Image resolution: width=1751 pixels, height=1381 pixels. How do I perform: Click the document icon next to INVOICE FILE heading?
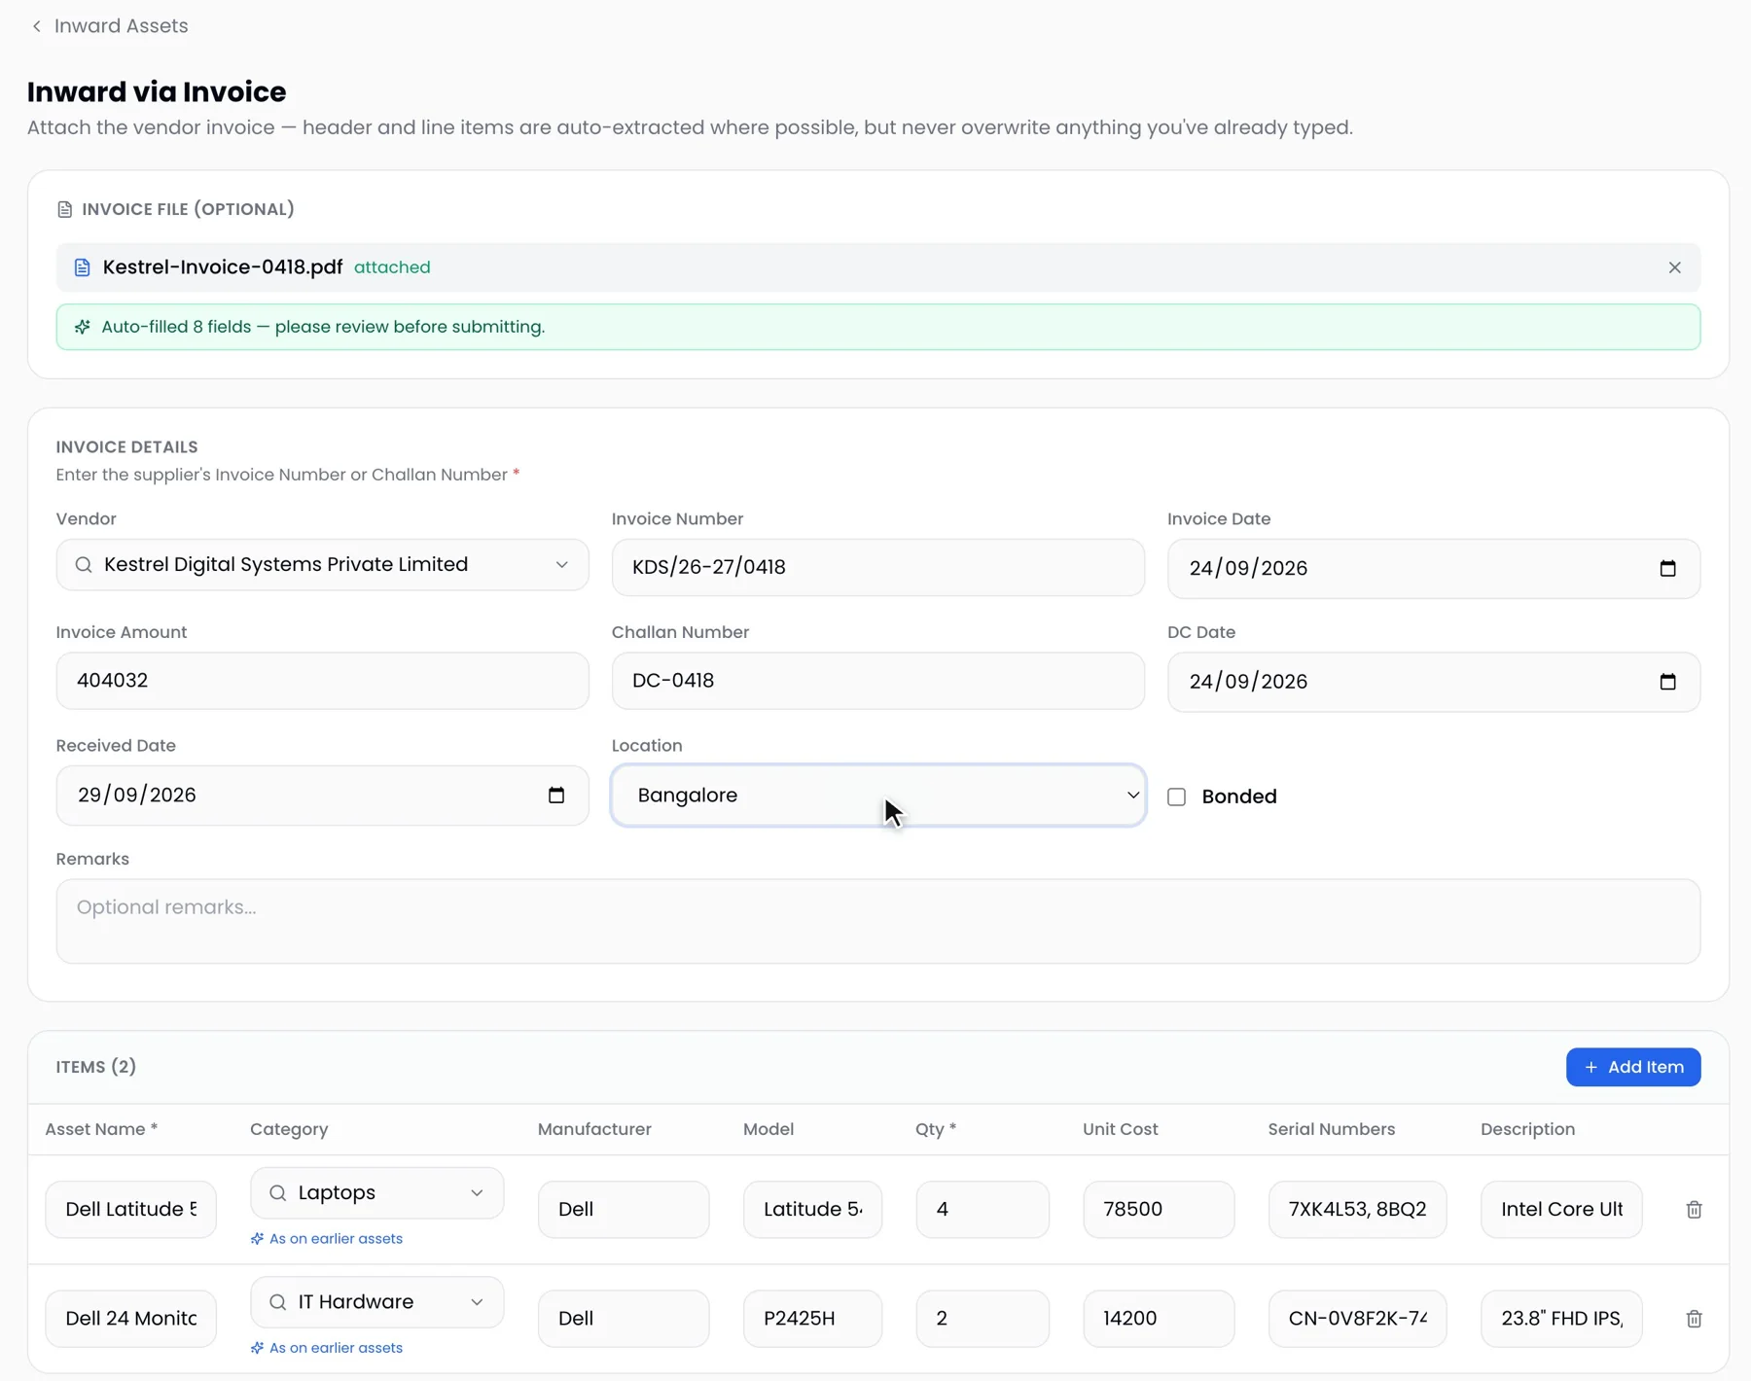point(65,209)
